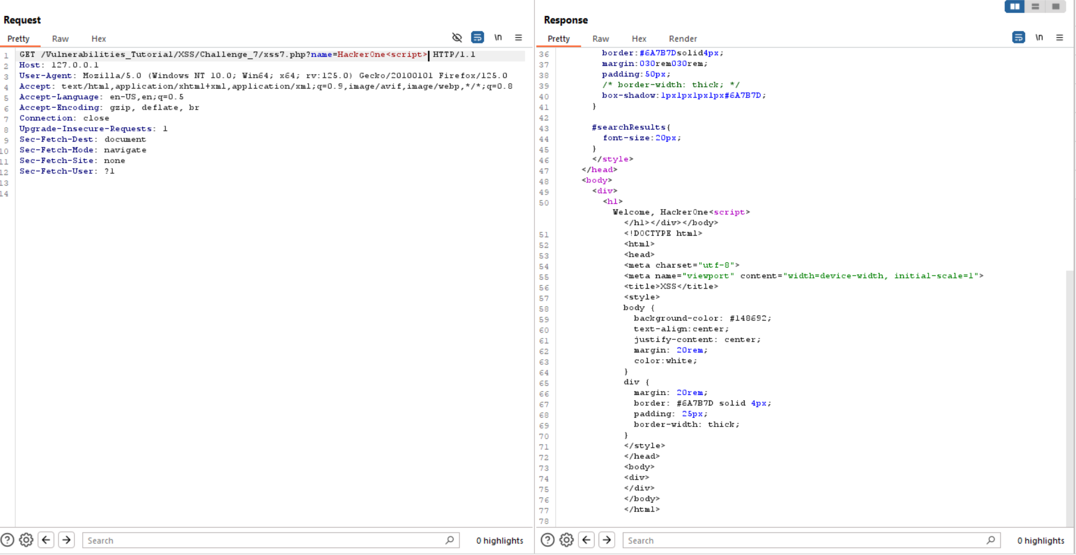Click help icon below Response panel
Viewport: 1076px width, 555px height.
tap(547, 540)
